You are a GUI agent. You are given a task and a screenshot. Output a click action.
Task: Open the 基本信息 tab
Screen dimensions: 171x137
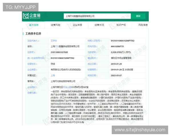(34, 25)
